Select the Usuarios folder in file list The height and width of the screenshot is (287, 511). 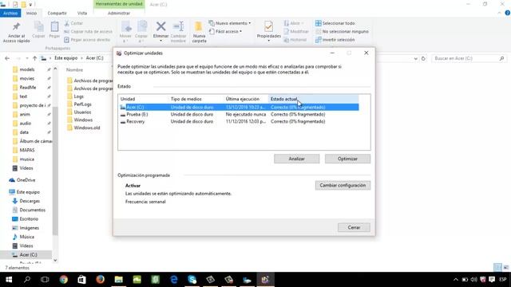point(82,112)
